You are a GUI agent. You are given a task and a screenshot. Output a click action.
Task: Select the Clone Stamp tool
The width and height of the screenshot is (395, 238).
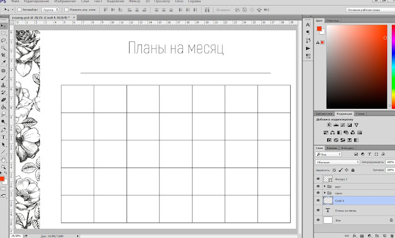click(x=4, y=85)
